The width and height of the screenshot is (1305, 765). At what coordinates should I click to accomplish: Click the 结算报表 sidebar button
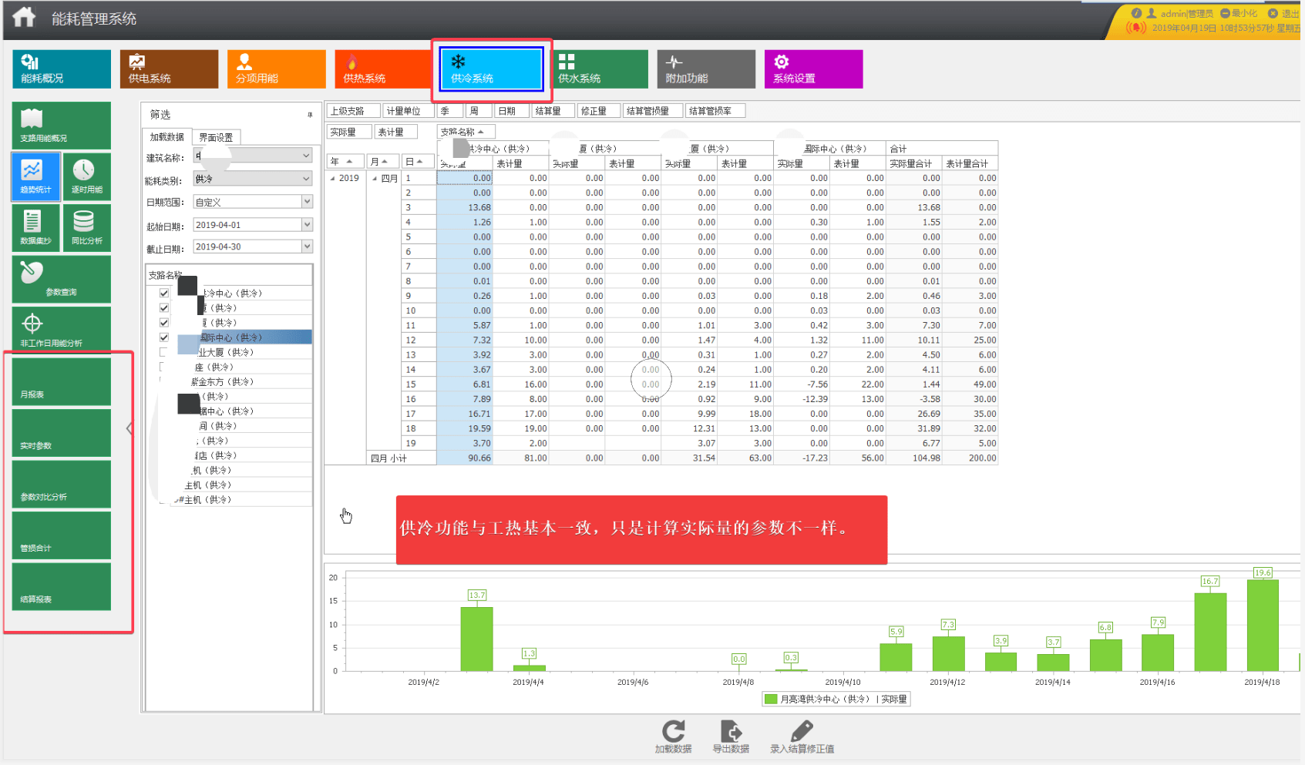[62, 586]
